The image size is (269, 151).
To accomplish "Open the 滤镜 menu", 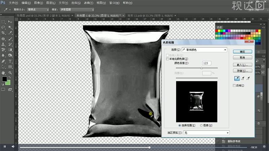I will click(x=88, y=3).
